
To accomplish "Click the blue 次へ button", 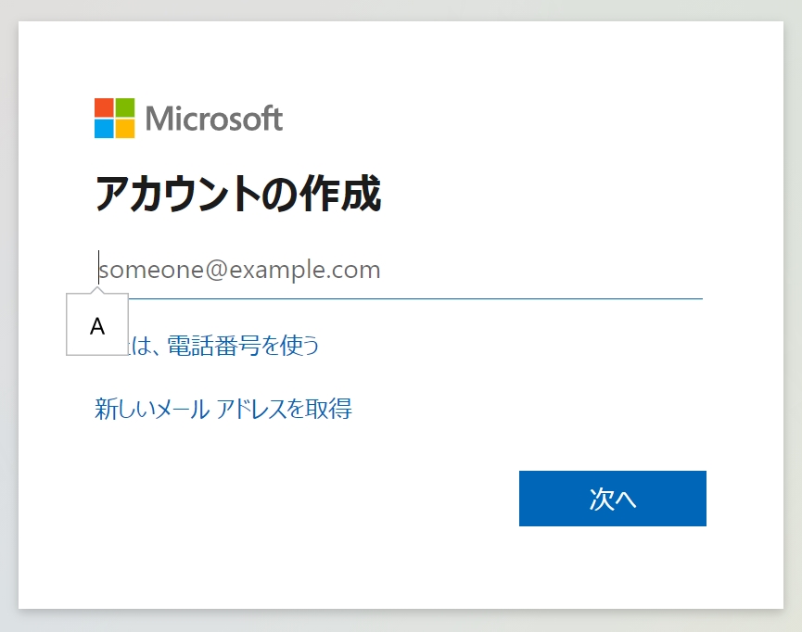I will (613, 499).
